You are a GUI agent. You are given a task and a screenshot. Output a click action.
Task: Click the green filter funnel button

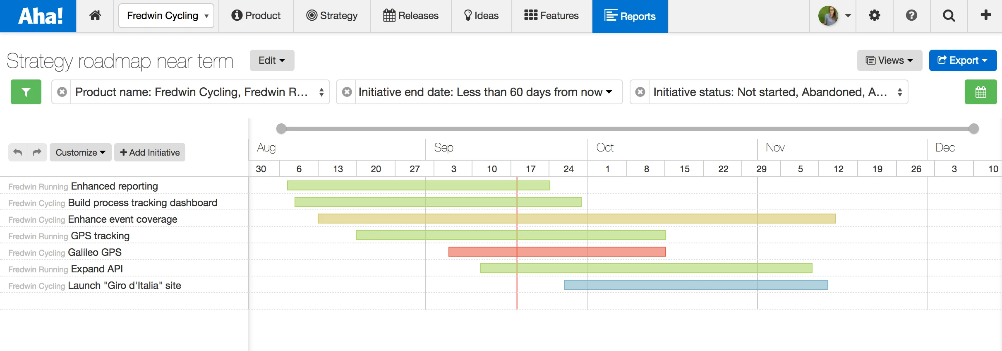click(26, 92)
